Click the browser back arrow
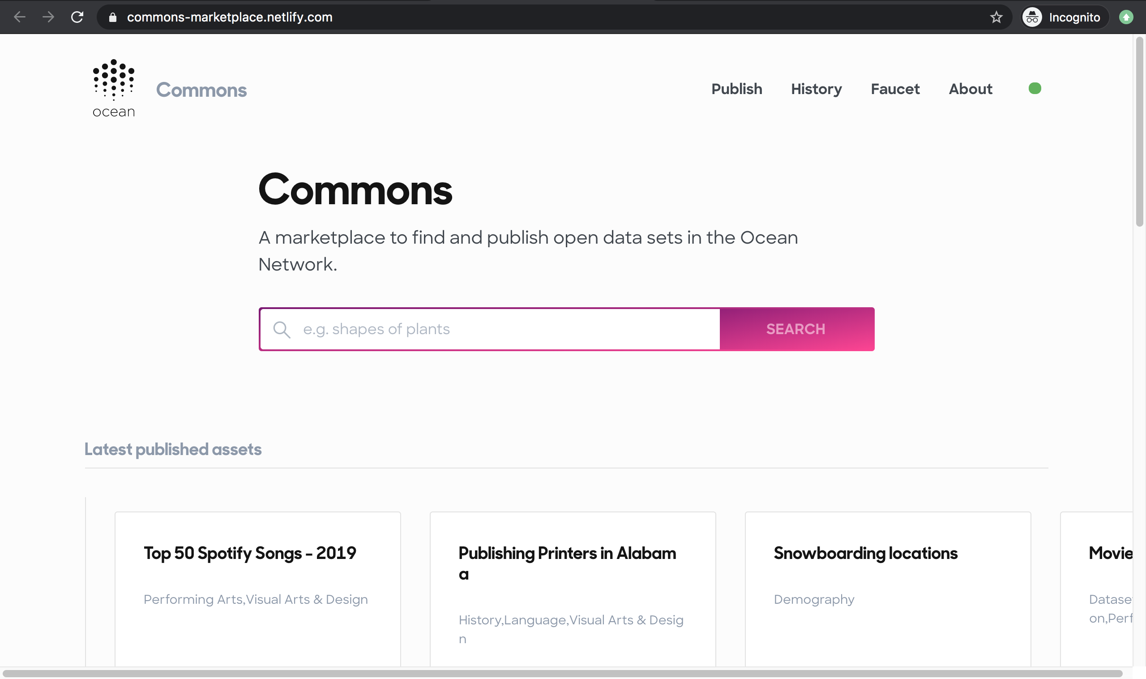Screen dimensions: 1146x679 [x=20, y=17]
